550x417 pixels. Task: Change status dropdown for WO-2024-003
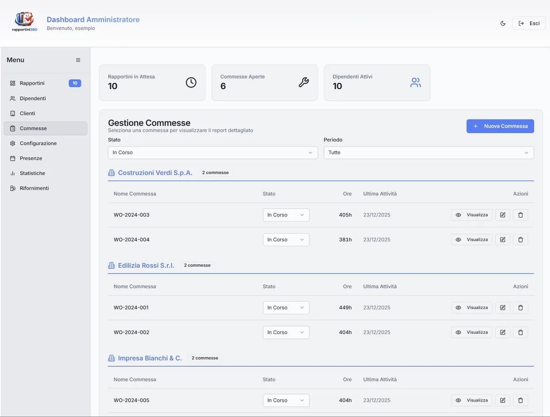[286, 215]
